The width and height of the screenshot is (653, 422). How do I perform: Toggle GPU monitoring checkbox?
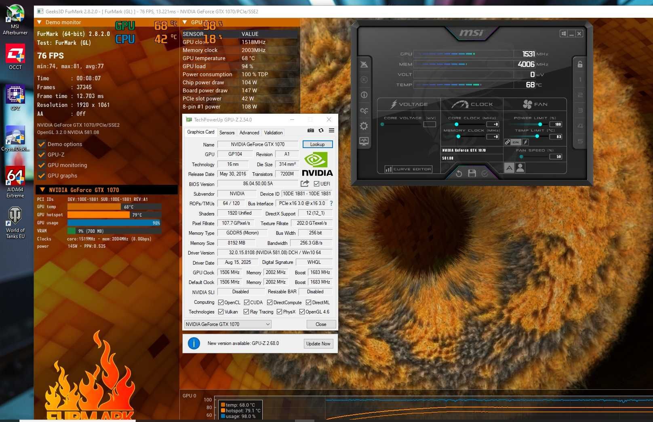(x=41, y=165)
